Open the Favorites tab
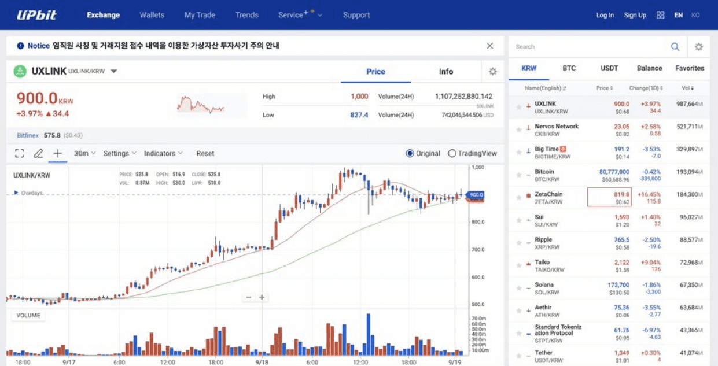This screenshot has width=718, height=366. coord(690,68)
